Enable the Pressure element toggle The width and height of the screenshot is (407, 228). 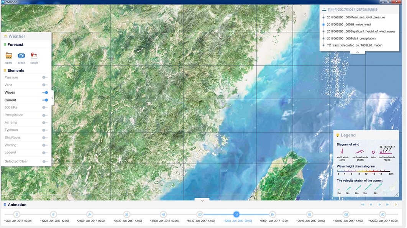click(45, 77)
